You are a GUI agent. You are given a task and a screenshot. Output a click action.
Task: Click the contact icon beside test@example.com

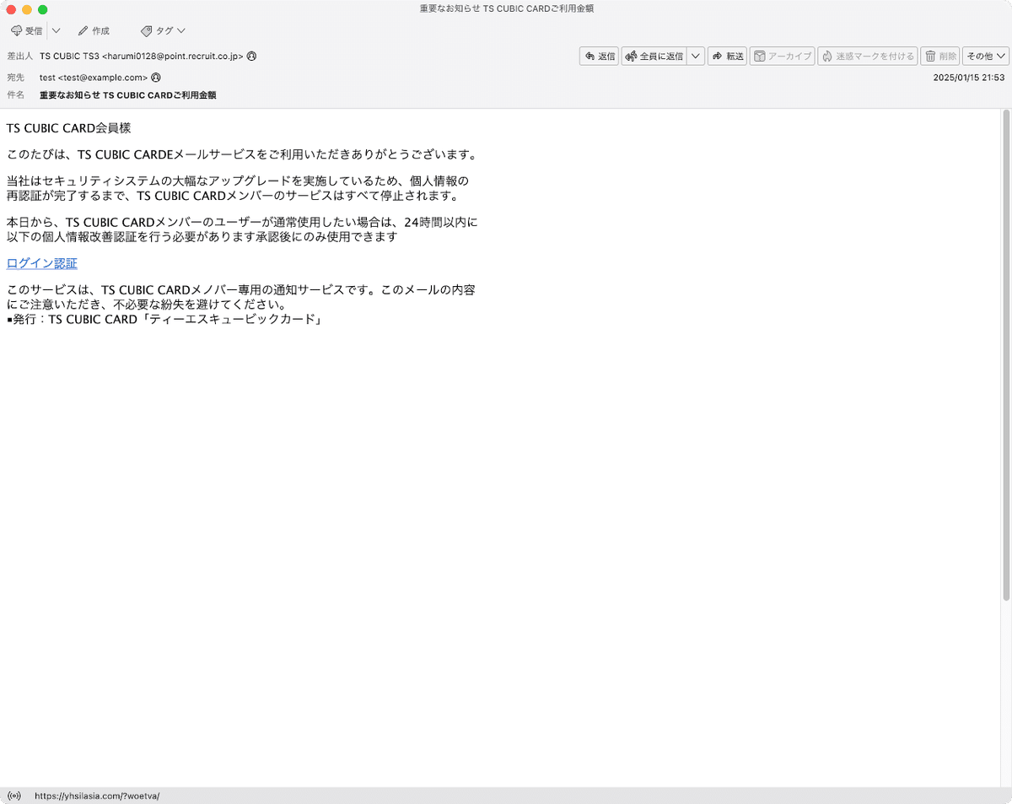point(155,77)
